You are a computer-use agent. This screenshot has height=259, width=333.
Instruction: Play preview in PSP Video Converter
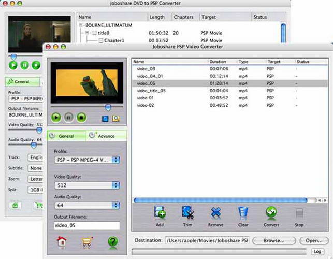56,117
